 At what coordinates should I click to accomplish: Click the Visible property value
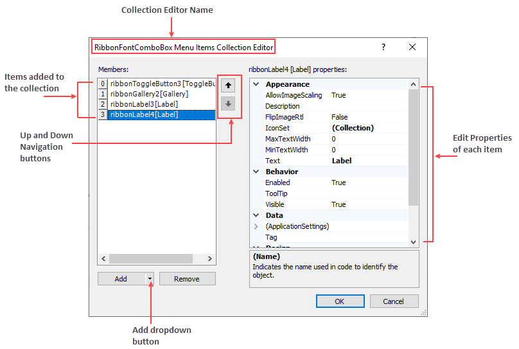[x=369, y=204]
